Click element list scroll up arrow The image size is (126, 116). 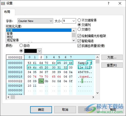click(74, 31)
